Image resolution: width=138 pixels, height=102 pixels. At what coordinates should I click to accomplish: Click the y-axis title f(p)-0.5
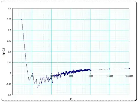[x=4, y=52]
